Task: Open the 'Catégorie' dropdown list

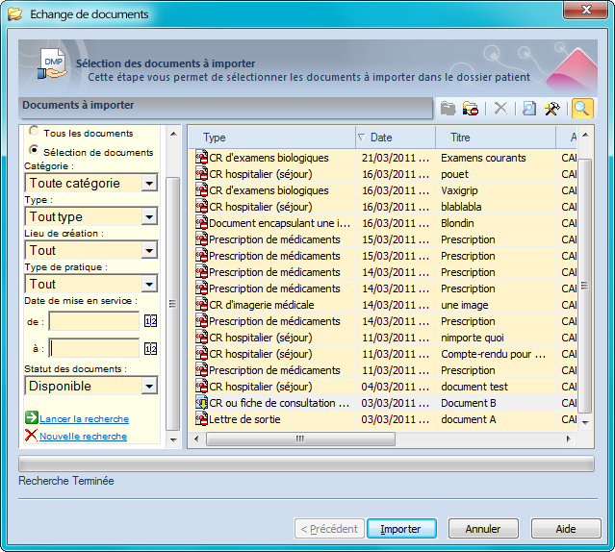Action: [149, 184]
